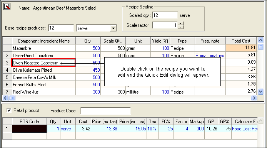Viewport: 267px width, 148px height.
Task: Increase Scale factor with up arrow
Action: click(x=180, y=24)
